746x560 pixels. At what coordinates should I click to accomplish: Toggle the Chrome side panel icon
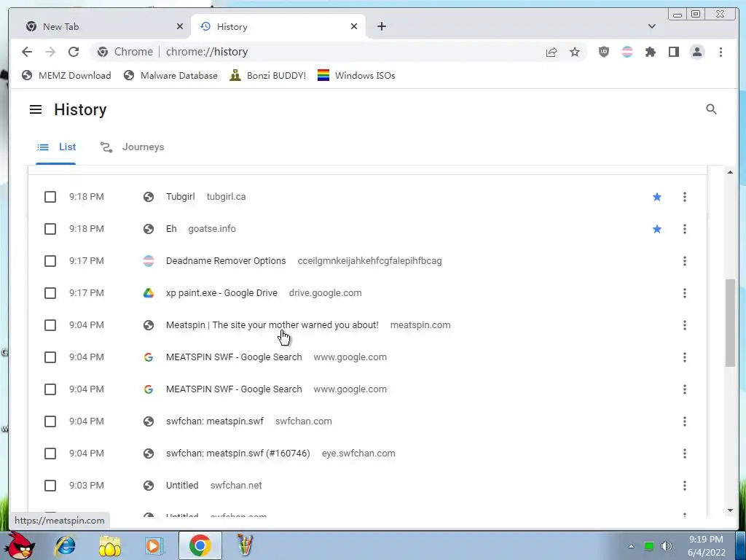click(x=674, y=52)
